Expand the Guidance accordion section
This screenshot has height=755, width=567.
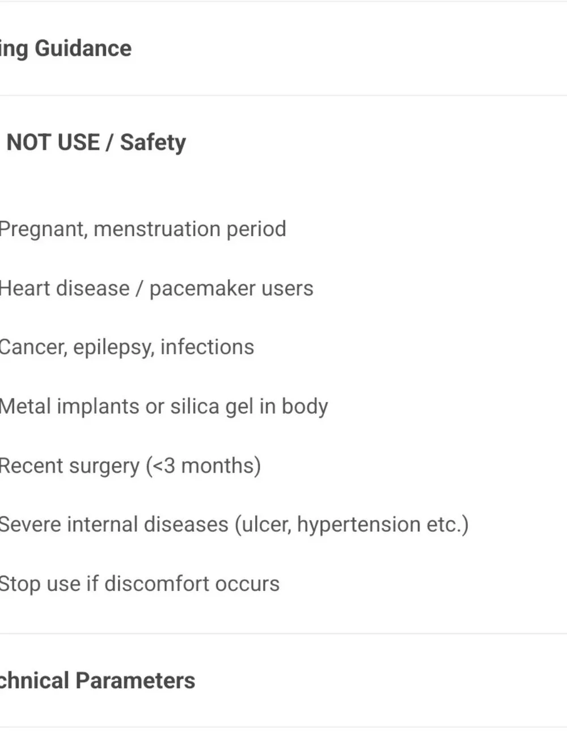(283, 48)
